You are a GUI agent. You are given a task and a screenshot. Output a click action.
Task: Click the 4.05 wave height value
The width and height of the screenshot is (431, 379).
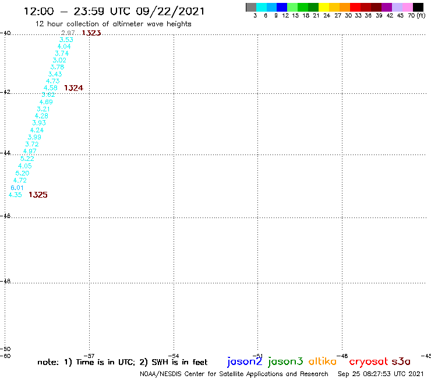tap(24, 166)
